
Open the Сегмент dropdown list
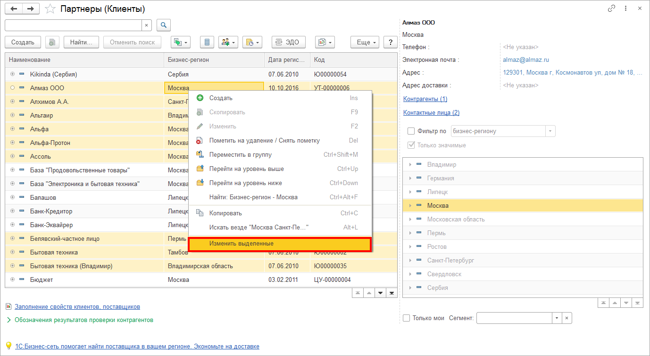pyautogui.click(x=557, y=318)
